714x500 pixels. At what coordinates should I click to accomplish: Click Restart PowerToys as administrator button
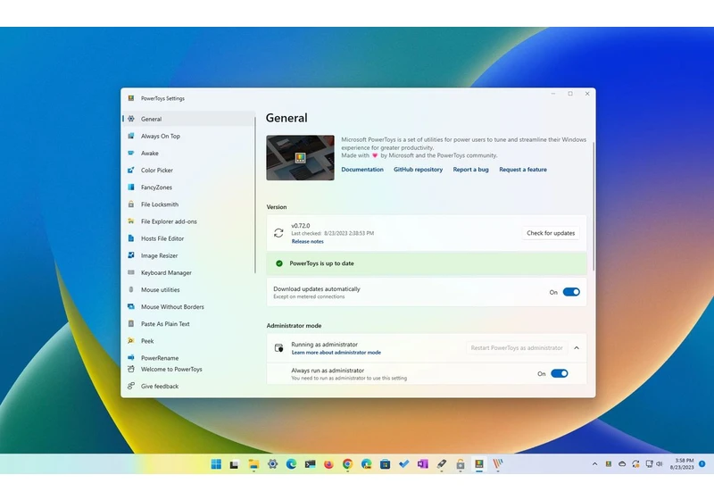517,348
